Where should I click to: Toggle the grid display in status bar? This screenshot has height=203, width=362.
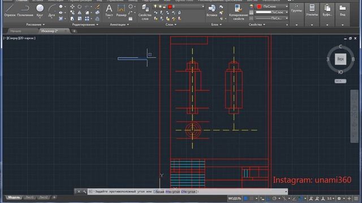click(245, 198)
